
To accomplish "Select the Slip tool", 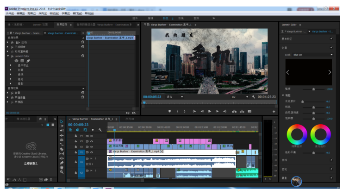I will point(62,154).
